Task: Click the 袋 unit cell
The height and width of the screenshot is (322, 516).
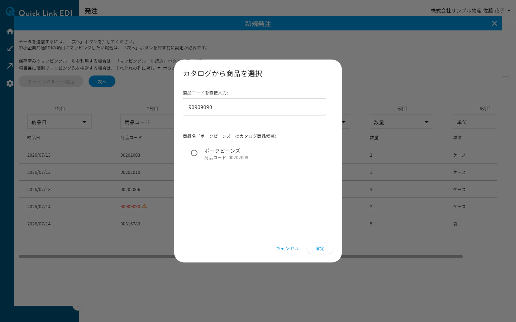Action: [x=455, y=224]
